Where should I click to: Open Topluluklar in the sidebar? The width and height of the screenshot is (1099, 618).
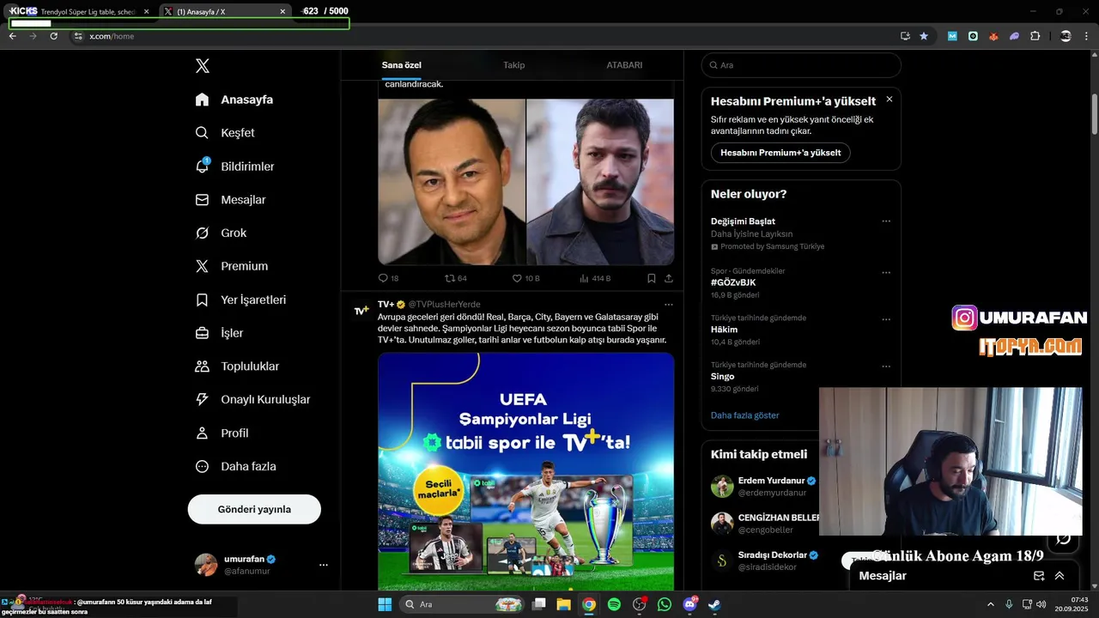pos(237,367)
